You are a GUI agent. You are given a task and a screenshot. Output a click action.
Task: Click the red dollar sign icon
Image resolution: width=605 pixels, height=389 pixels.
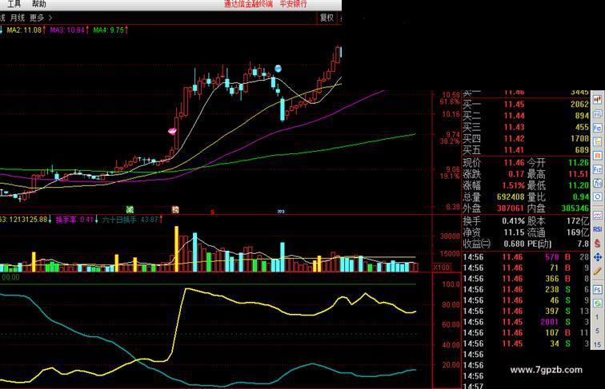click(597, 243)
